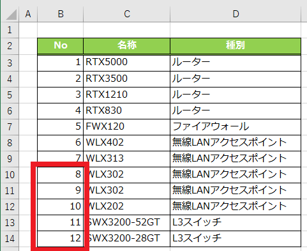Select cell containing RTX830
Image resolution: width=307 pixels, height=251 pixels.
[127, 111]
